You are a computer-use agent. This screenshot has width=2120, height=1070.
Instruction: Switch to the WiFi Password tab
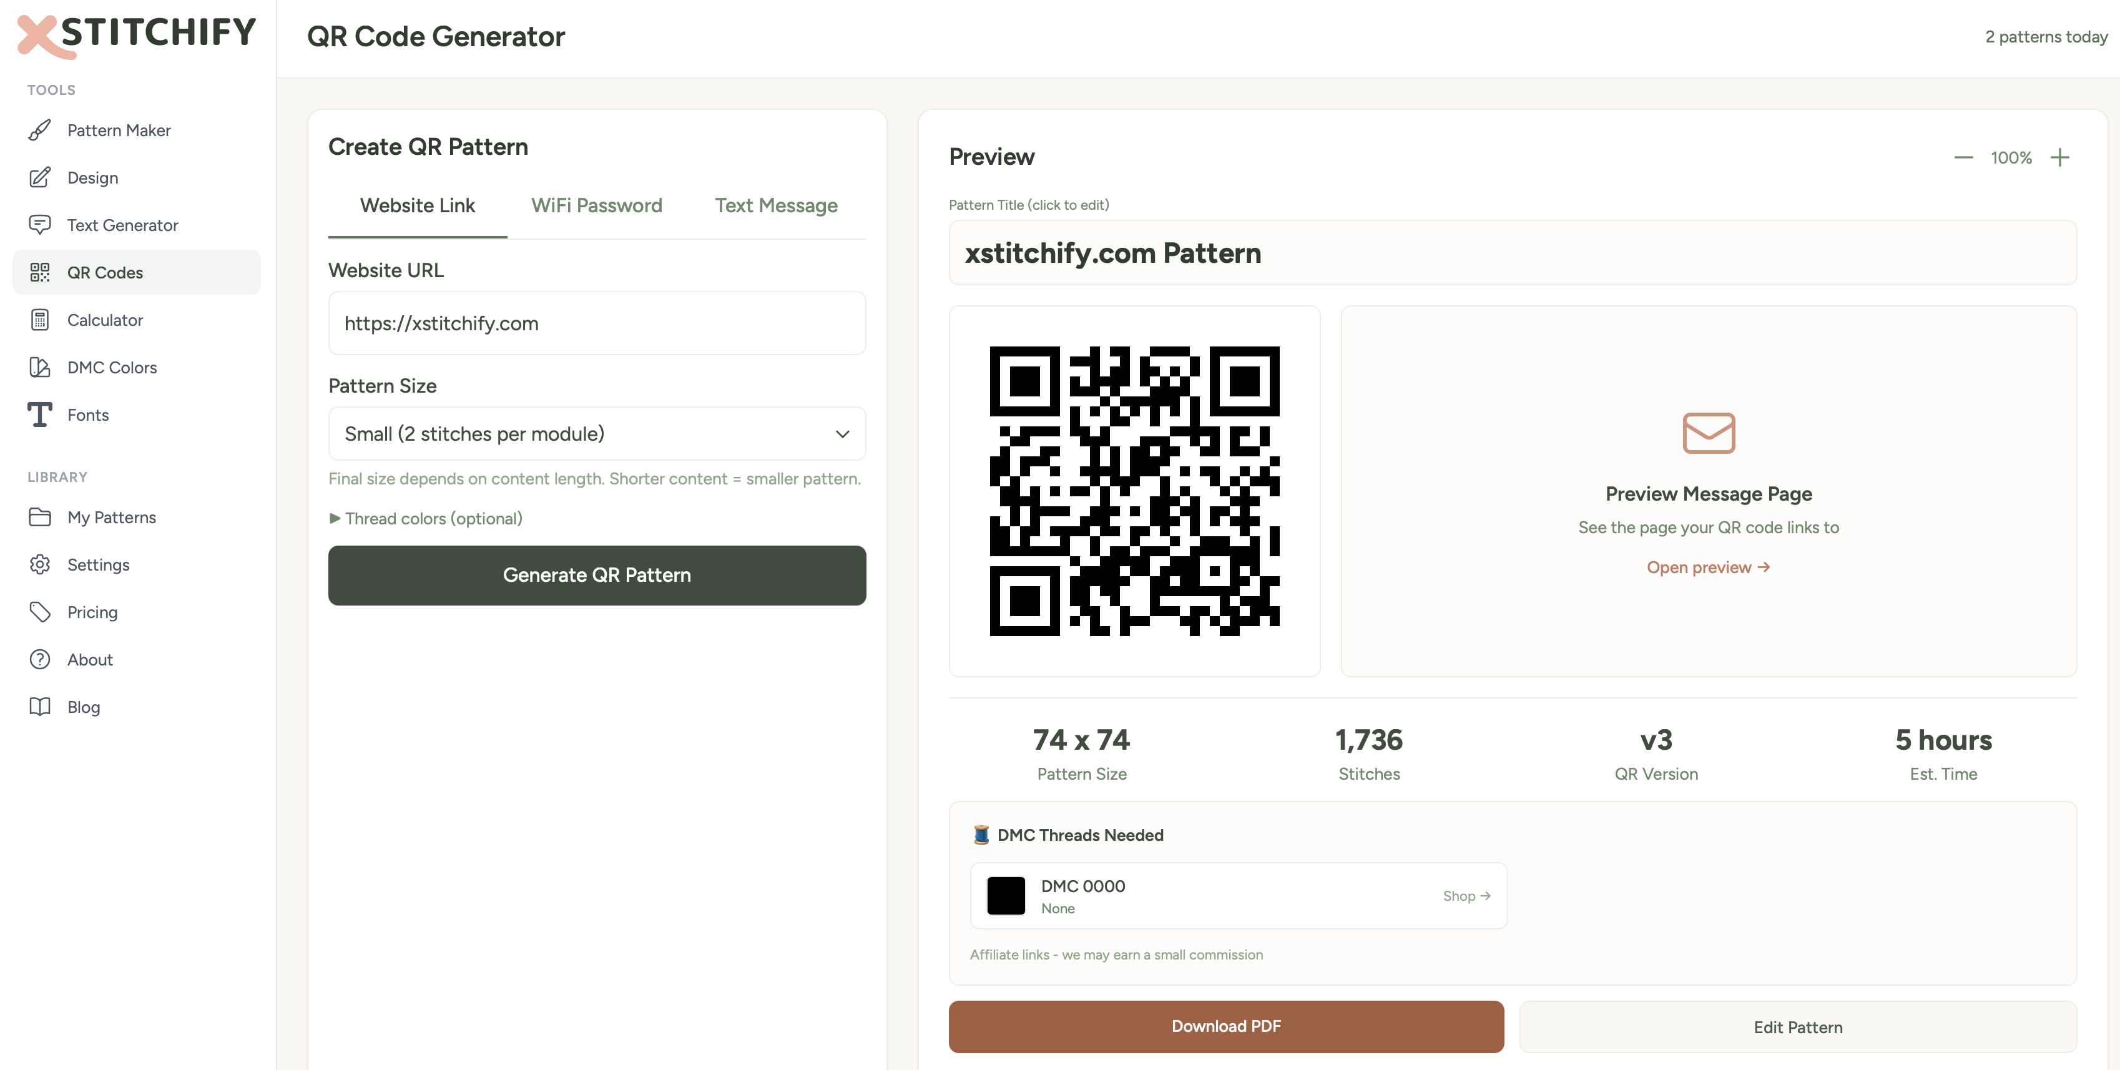tap(597, 206)
